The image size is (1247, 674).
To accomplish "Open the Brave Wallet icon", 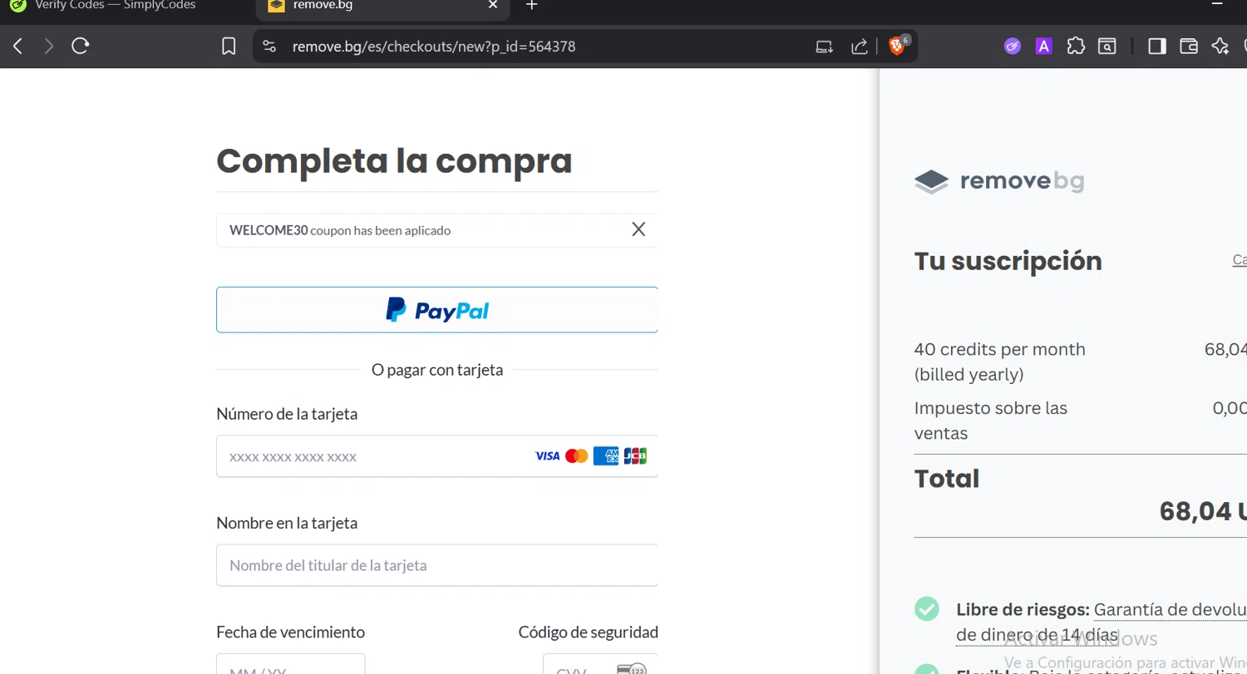I will [x=1189, y=47].
